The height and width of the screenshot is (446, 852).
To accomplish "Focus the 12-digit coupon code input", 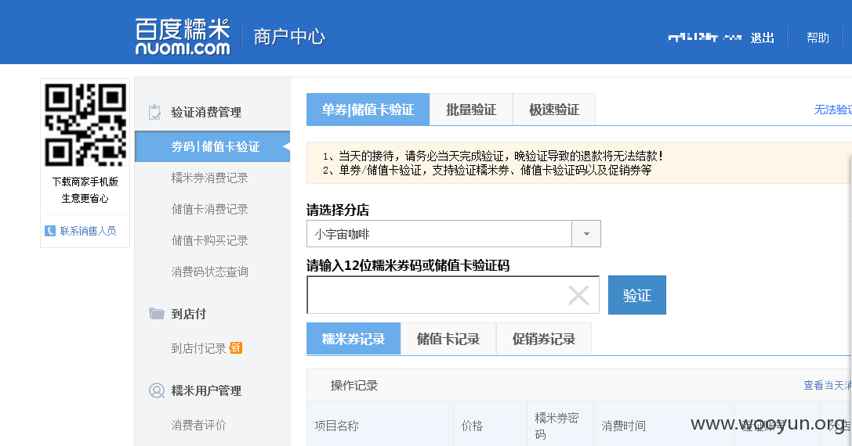I will [453, 295].
